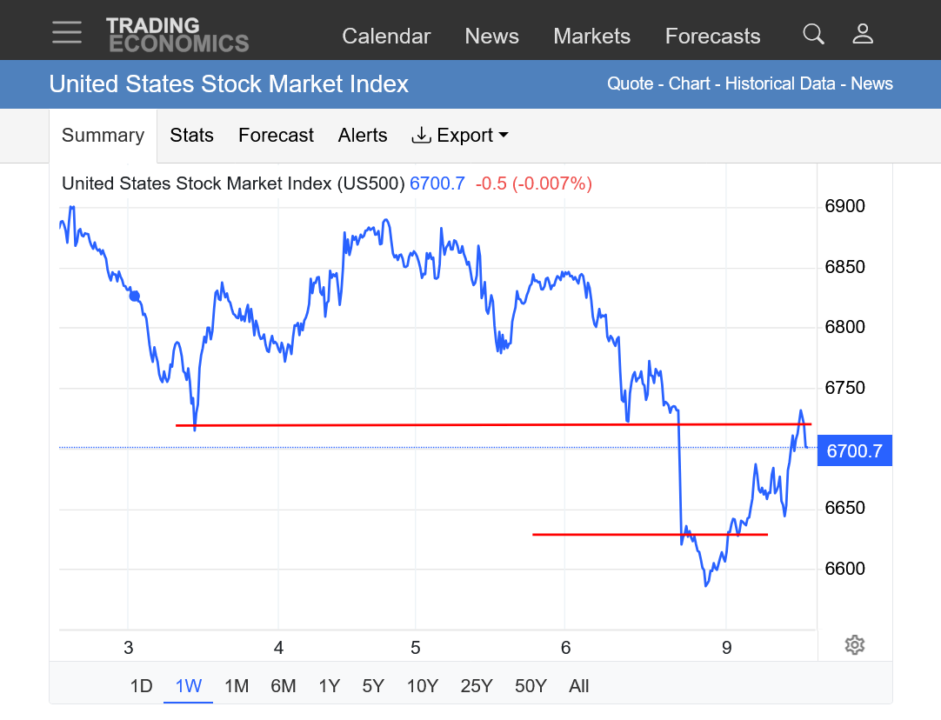941x720 pixels.
Task: Click the data point marker on chart line
Action: point(135,296)
